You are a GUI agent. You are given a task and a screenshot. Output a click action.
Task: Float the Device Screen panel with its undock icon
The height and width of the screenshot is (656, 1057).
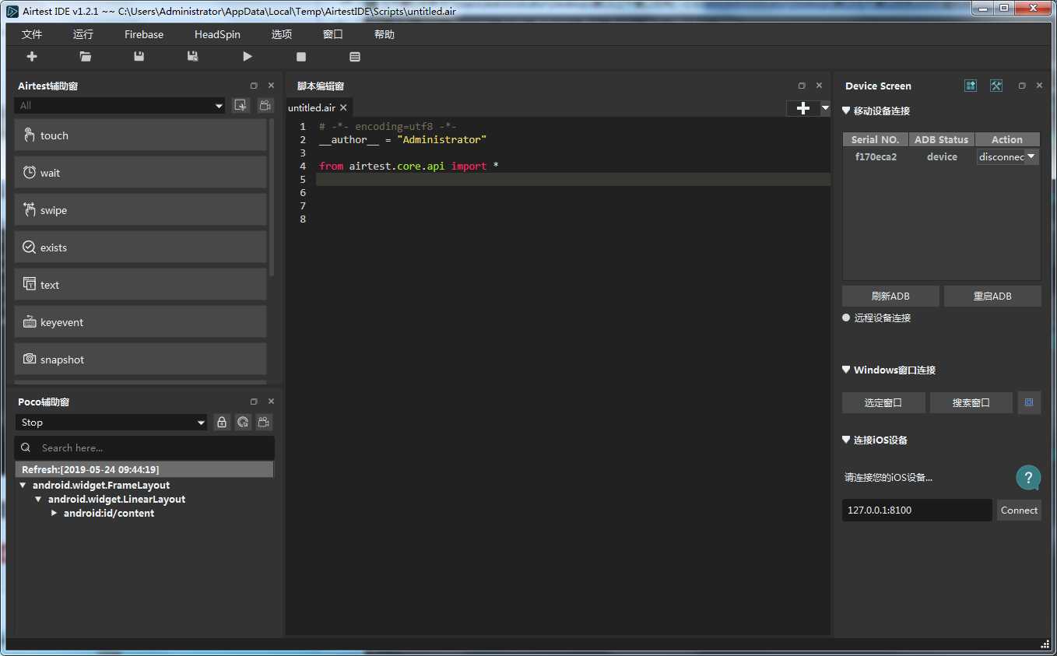pyautogui.click(x=1022, y=86)
